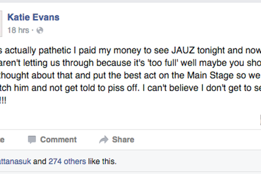Screen dimensions: 261x174
Task: Click the partially visible Like button
Action: [2, 140]
